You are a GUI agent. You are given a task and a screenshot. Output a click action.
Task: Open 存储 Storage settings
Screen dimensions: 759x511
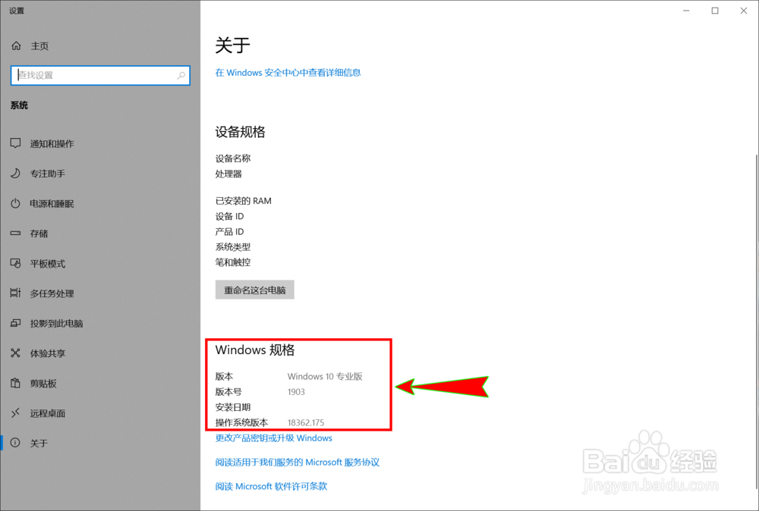click(x=17, y=234)
